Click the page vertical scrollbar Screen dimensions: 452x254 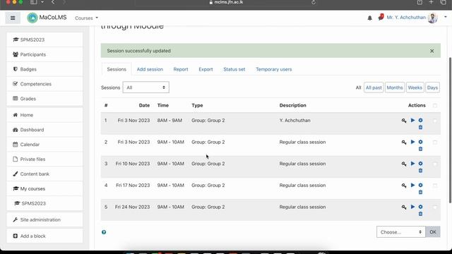[451, 130]
